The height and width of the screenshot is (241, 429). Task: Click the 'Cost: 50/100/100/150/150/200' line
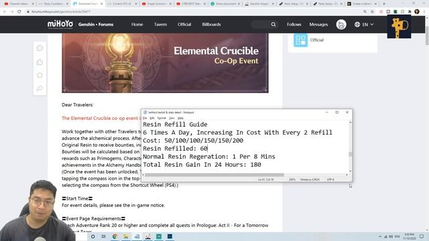click(x=193, y=141)
